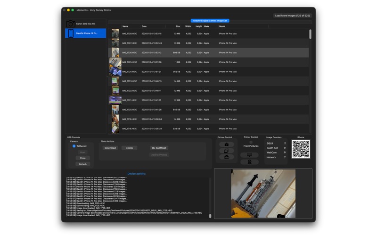Click date 2026:01:04 13:48:15
377x236 pixels.
151,81
